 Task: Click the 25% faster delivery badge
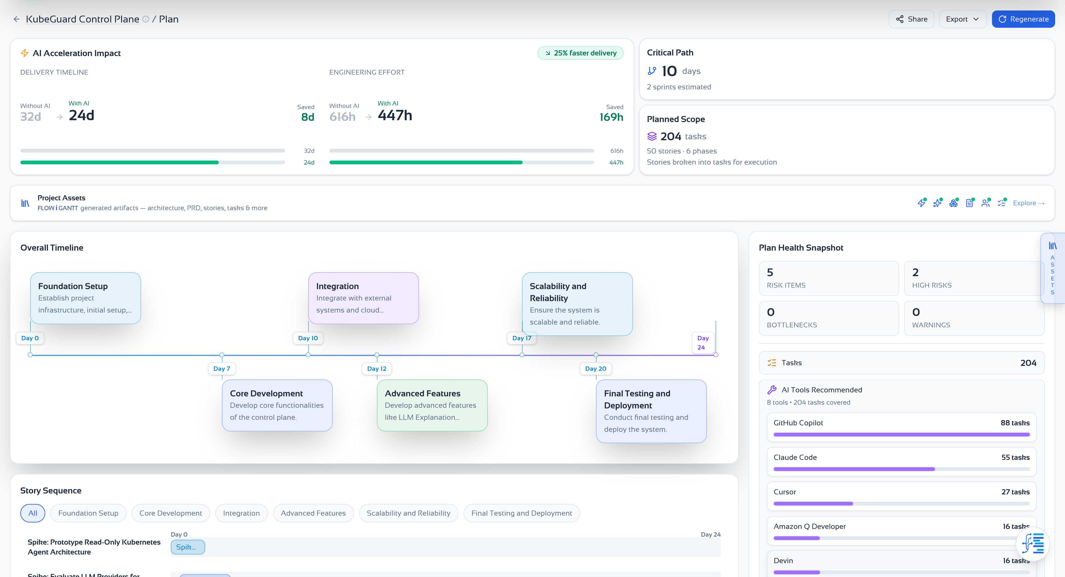580,53
